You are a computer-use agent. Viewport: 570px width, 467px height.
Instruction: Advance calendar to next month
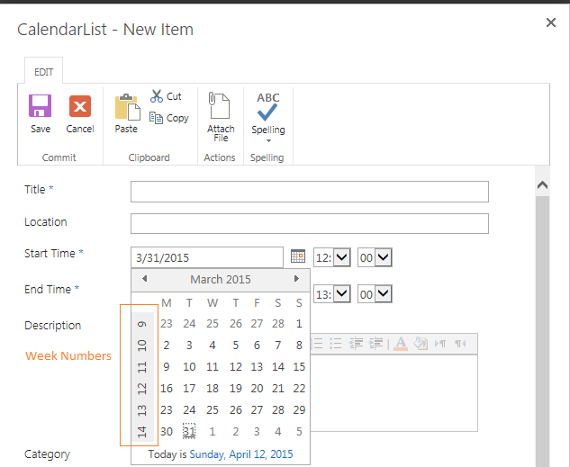(296, 279)
